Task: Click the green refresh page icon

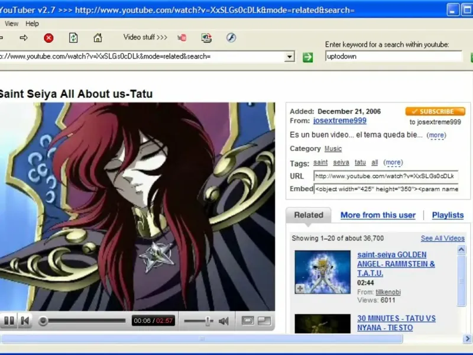Action: (73, 38)
